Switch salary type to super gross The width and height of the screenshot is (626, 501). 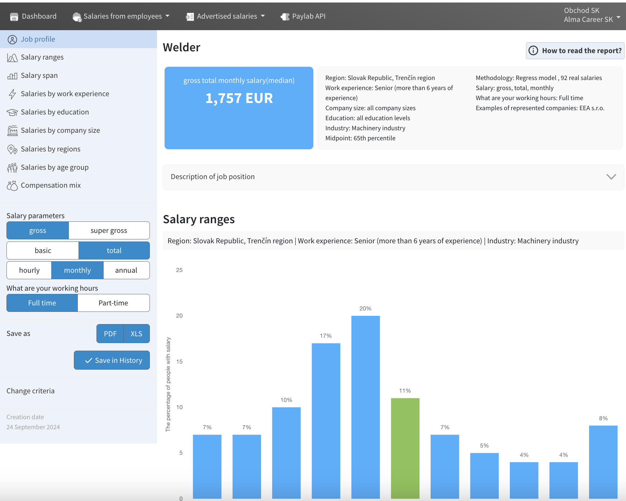pos(109,230)
